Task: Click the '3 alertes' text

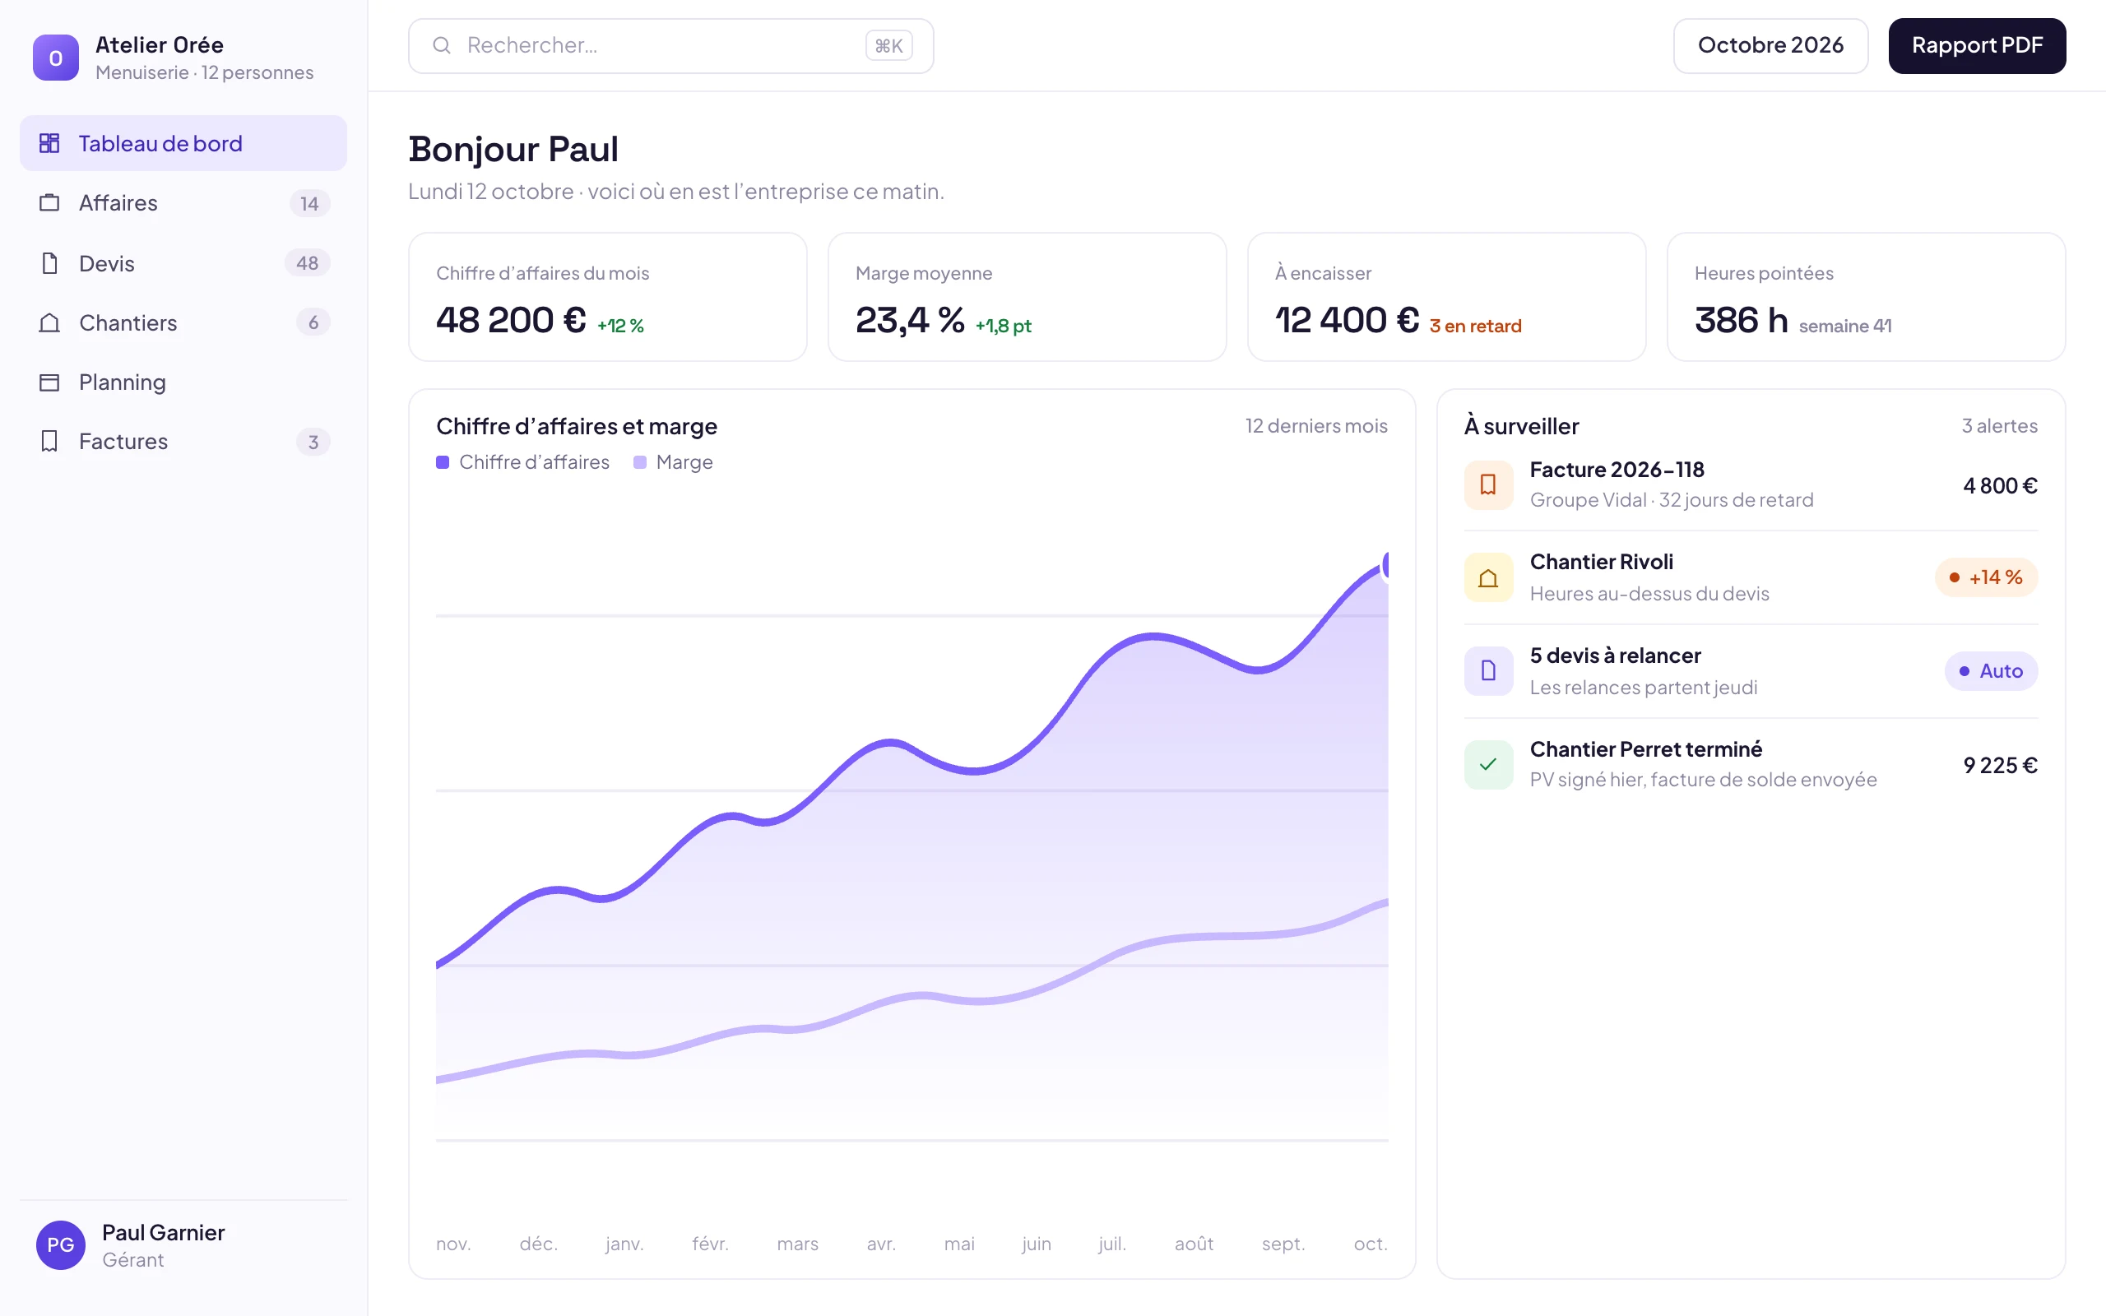Action: [x=1999, y=425]
